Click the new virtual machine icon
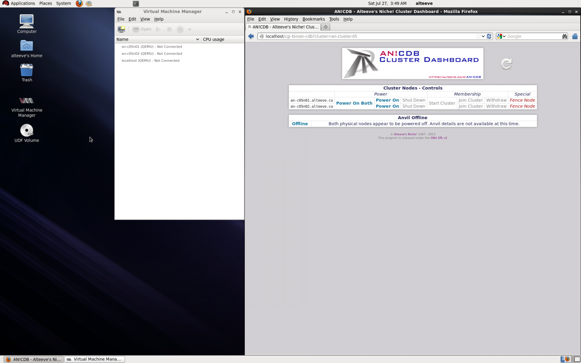This screenshot has width=581, height=363. click(x=121, y=29)
